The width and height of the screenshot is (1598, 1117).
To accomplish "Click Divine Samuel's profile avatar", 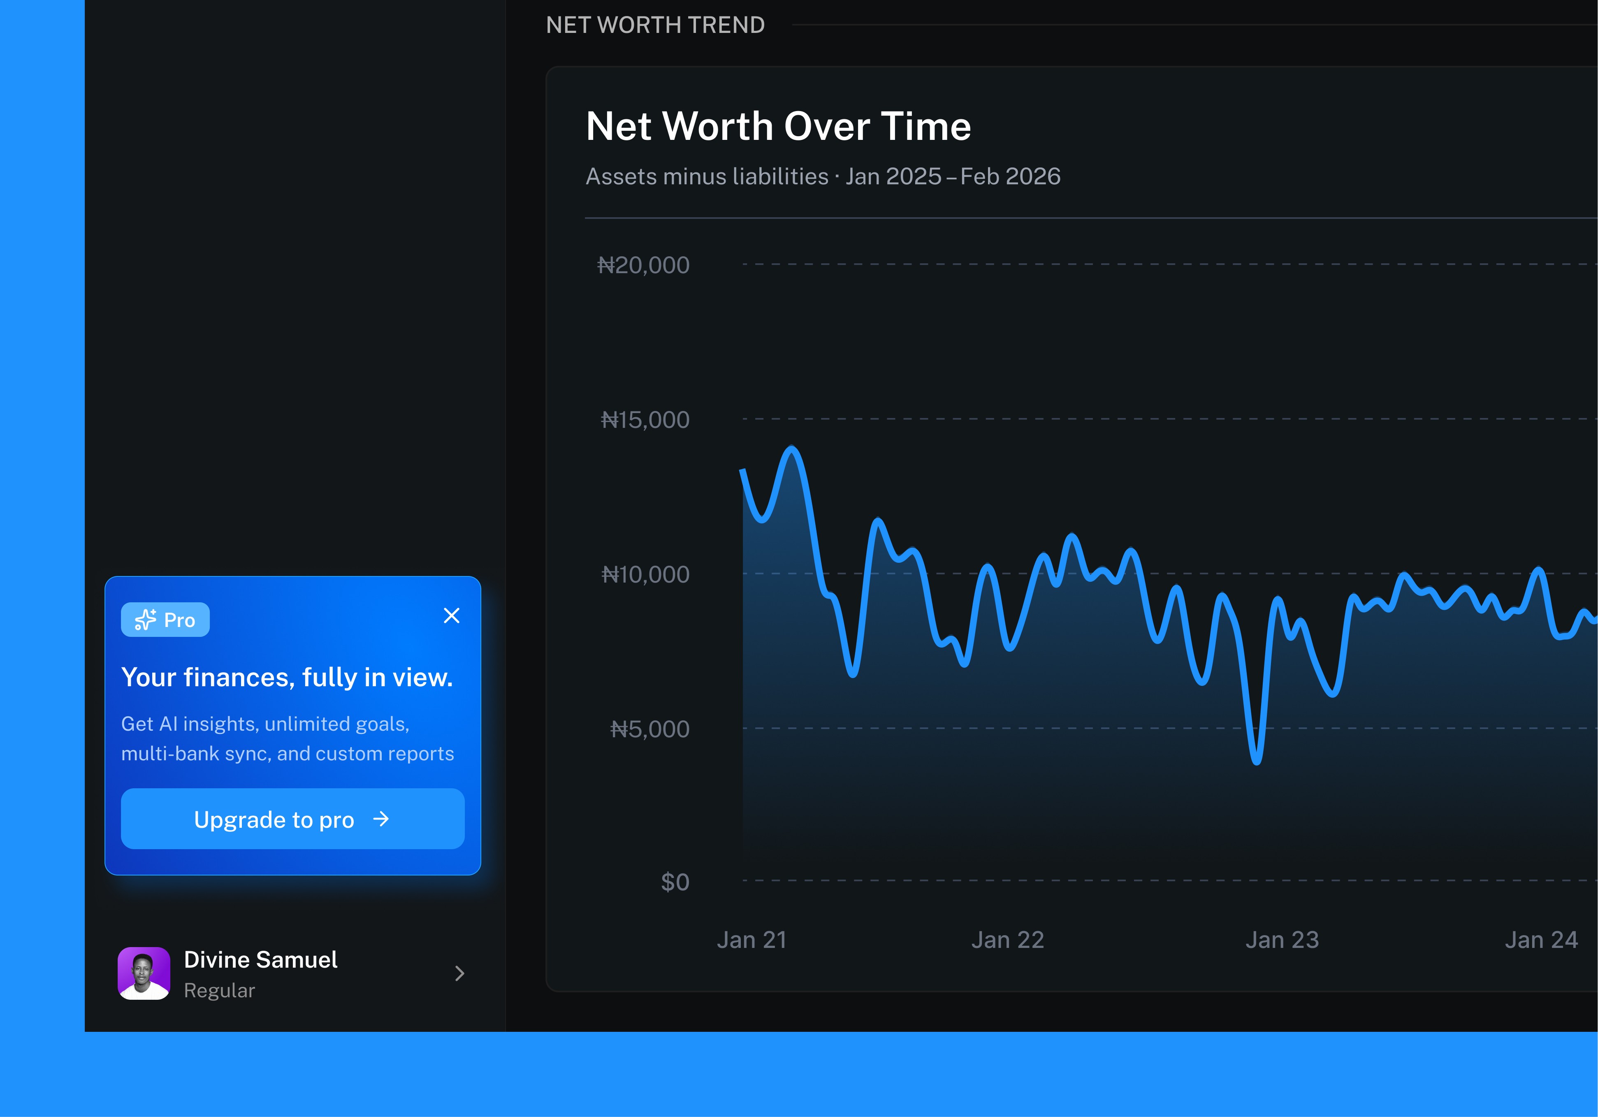I will [144, 973].
